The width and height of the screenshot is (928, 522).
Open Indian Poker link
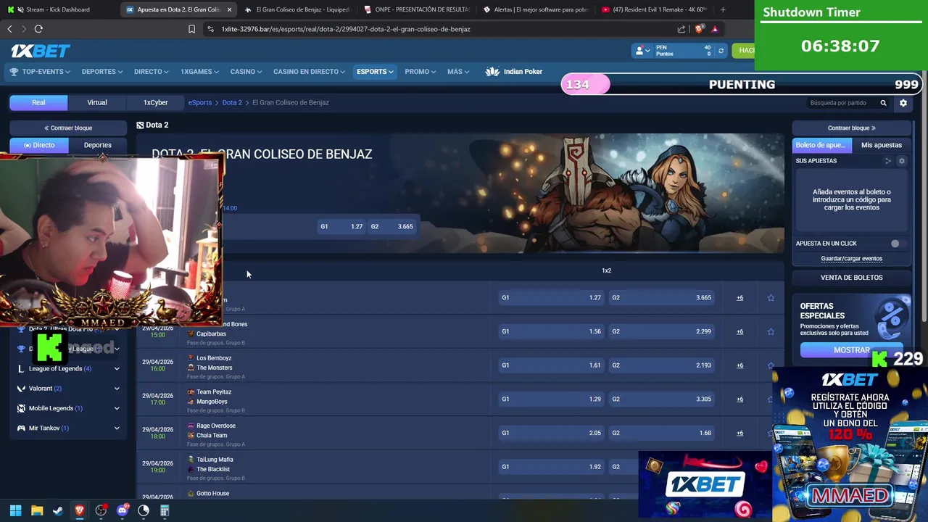pos(514,72)
